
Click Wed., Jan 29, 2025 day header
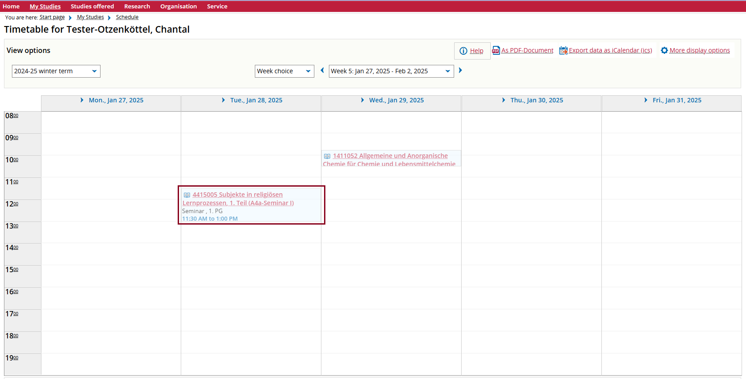coord(396,100)
